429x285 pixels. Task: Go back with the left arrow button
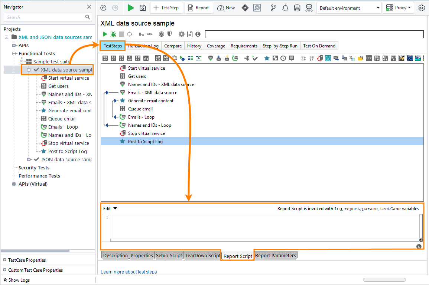coord(103,8)
